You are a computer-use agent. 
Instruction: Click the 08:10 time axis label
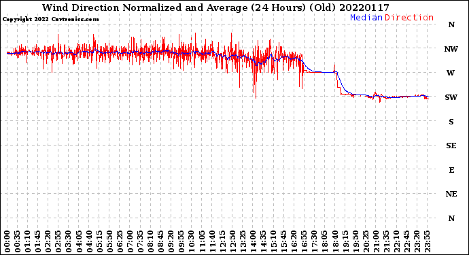click(150, 241)
